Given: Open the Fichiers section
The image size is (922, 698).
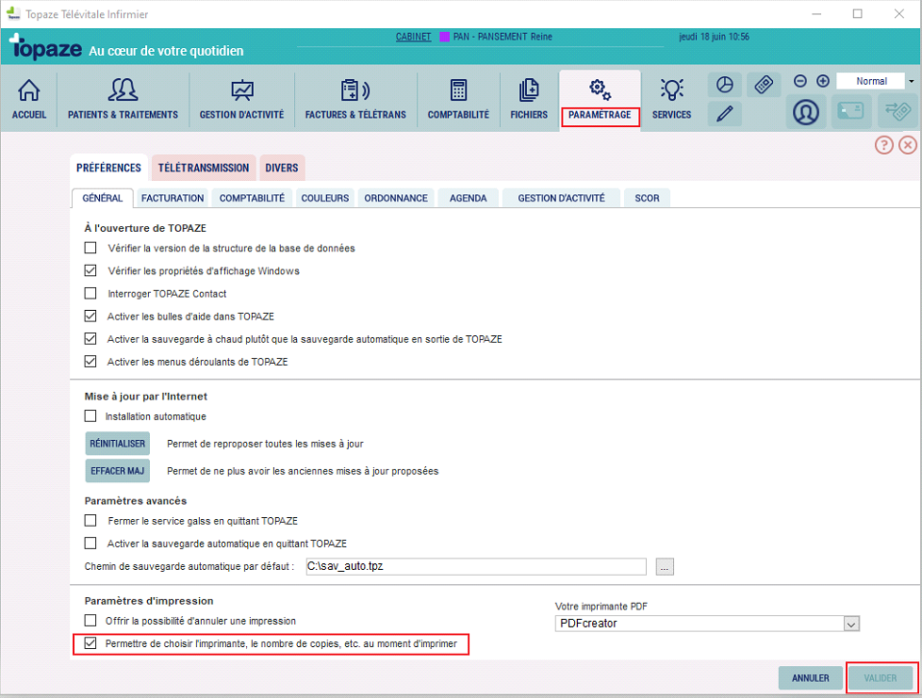Looking at the screenshot, I should [x=529, y=99].
